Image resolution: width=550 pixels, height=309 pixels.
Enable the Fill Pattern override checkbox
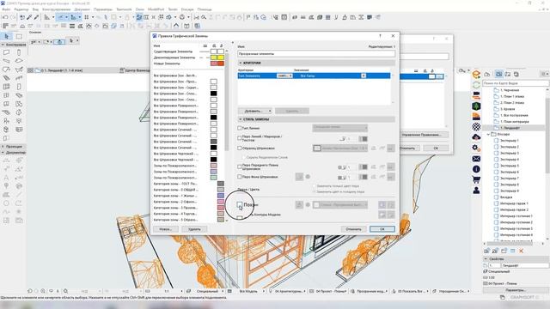[240, 148]
